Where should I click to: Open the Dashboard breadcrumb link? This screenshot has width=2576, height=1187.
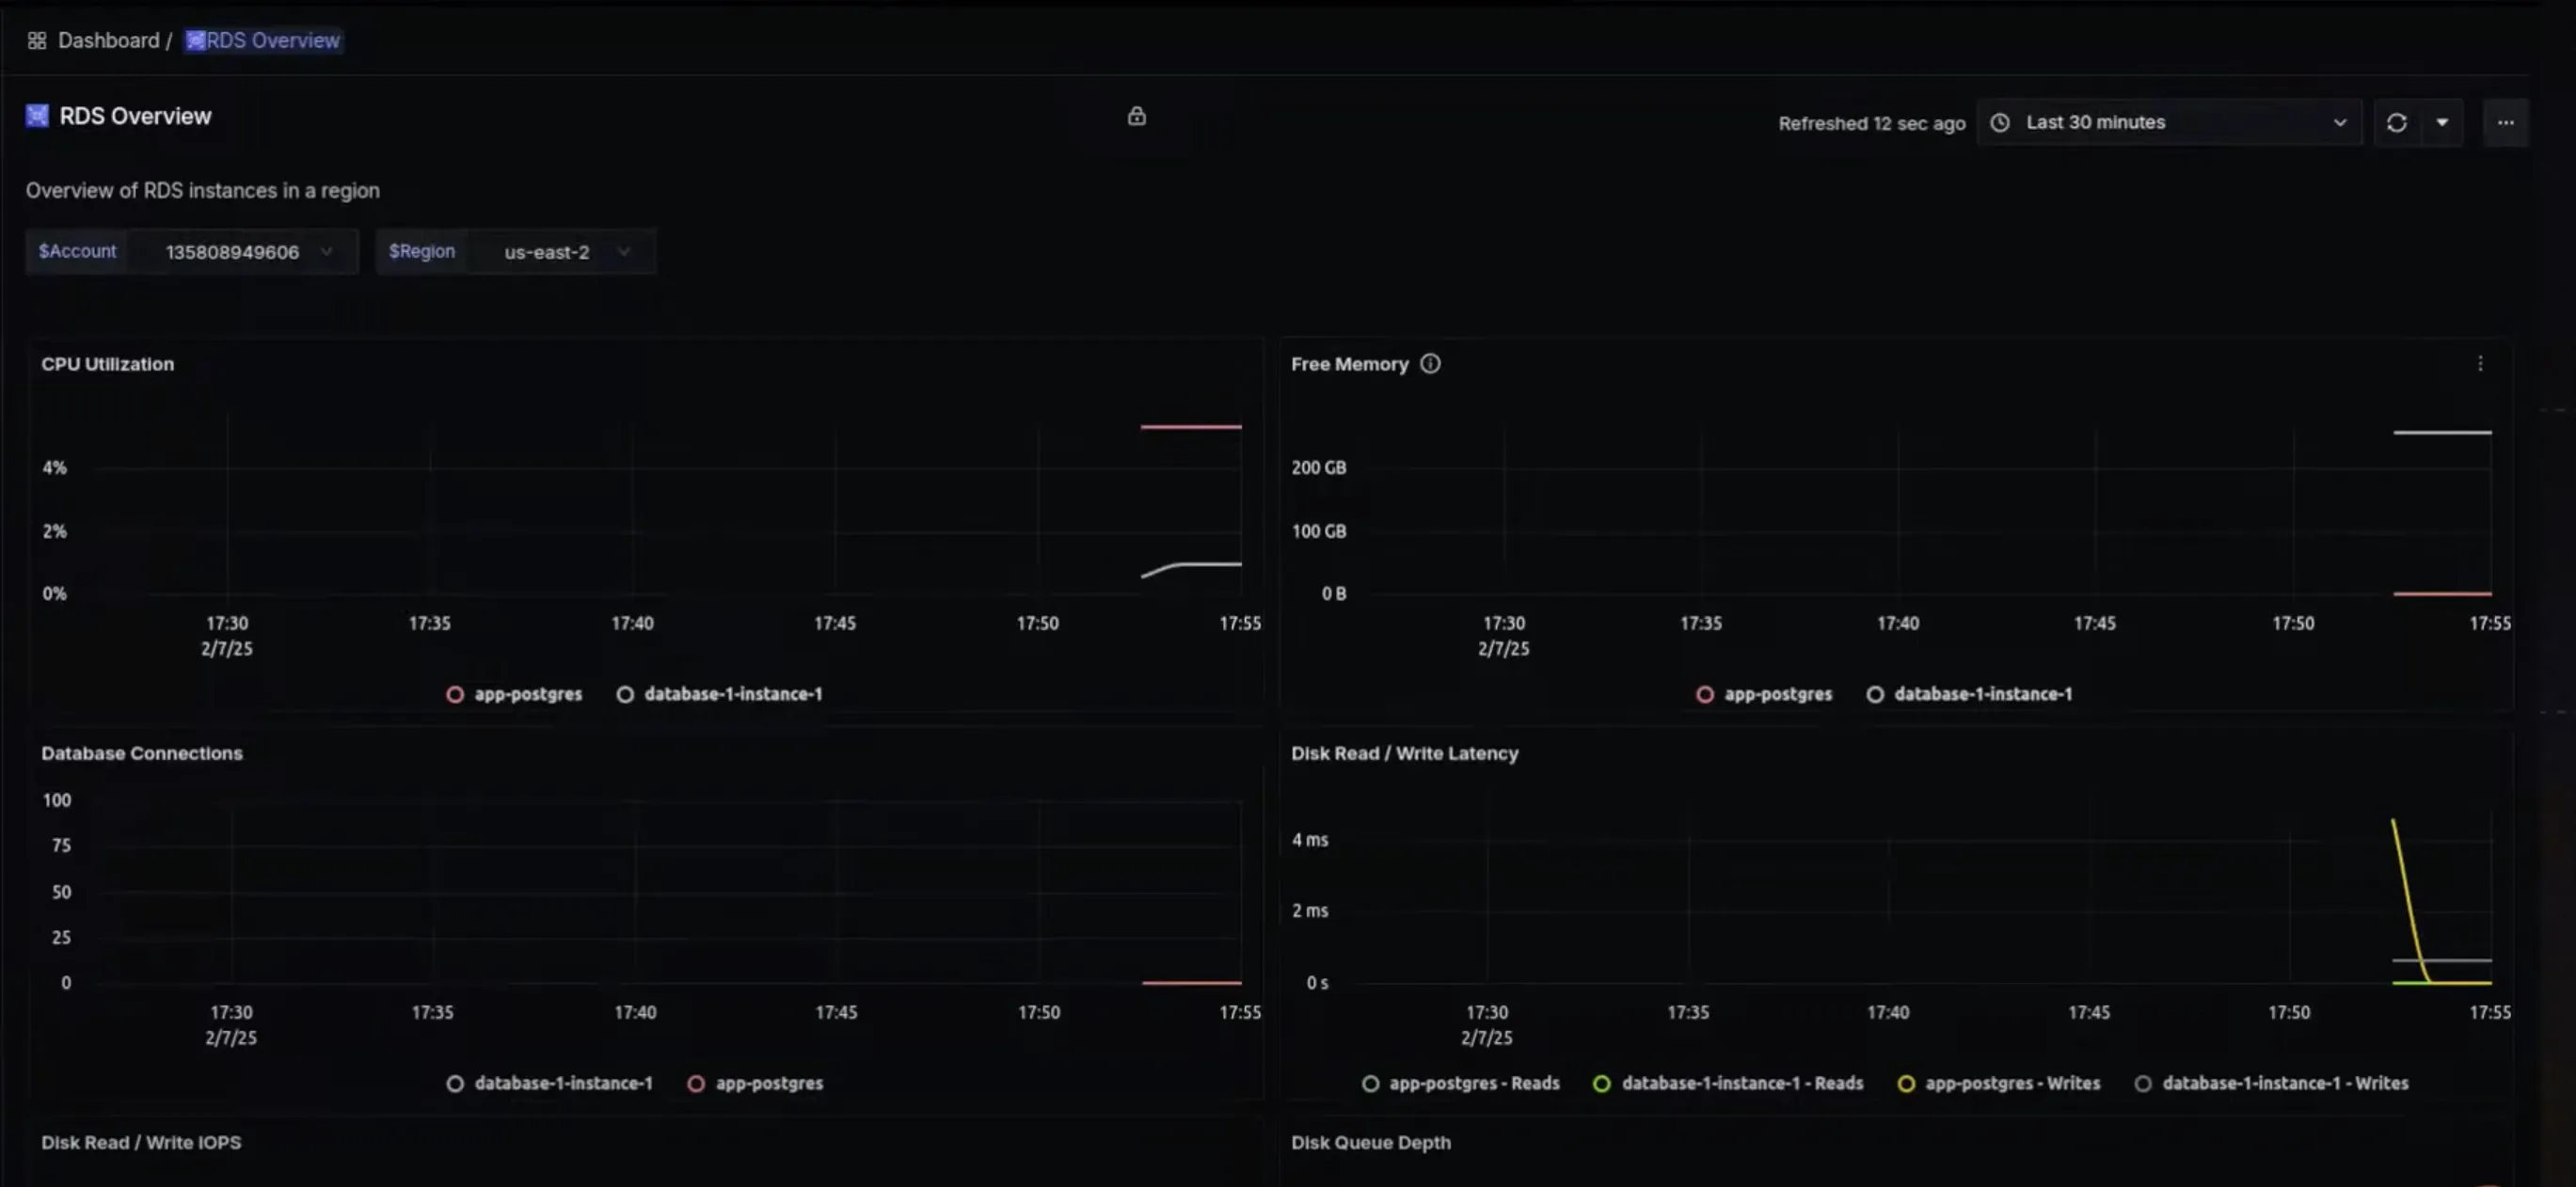click(108, 41)
